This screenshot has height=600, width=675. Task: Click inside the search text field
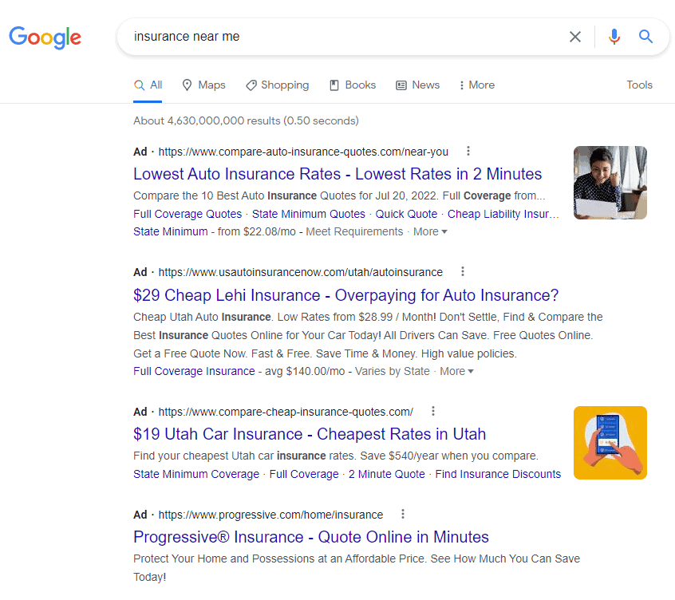pos(345,37)
